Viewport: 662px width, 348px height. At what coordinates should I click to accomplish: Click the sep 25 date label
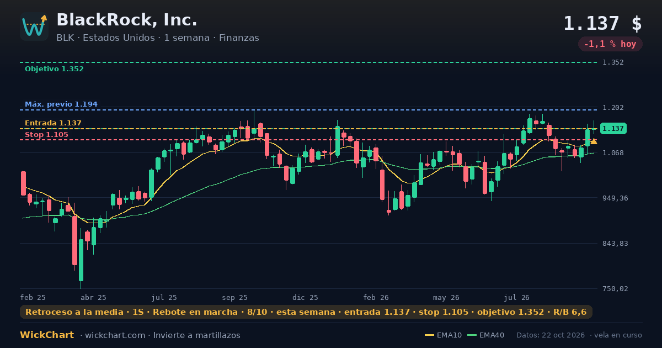click(x=234, y=297)
